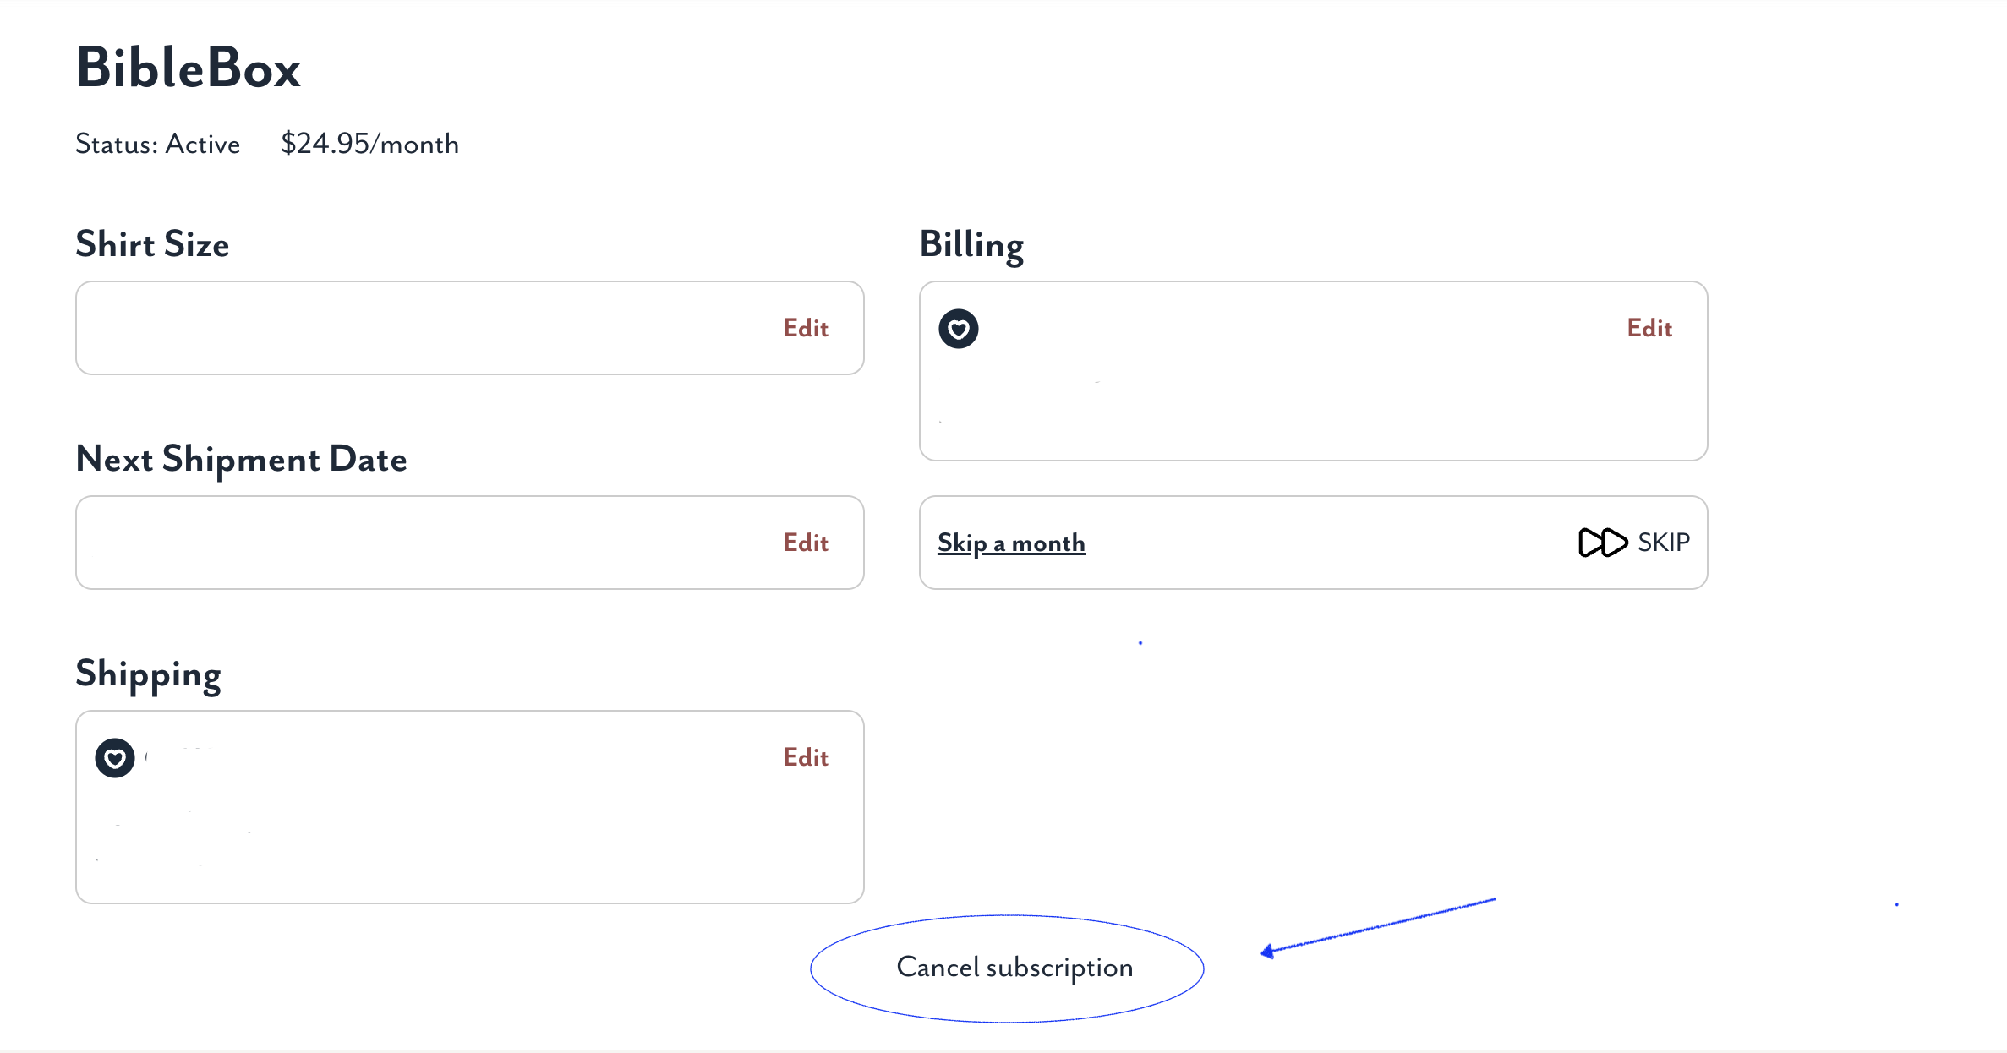Click the Billing section heading
This screenshot has height=1053, width=2007.
[972, 245]
